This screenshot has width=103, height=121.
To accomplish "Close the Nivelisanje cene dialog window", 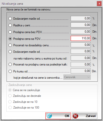I will [x=99, y=4].
